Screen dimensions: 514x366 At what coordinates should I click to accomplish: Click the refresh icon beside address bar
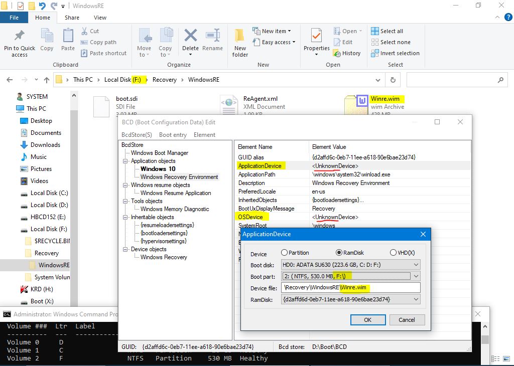click(393, 80)
